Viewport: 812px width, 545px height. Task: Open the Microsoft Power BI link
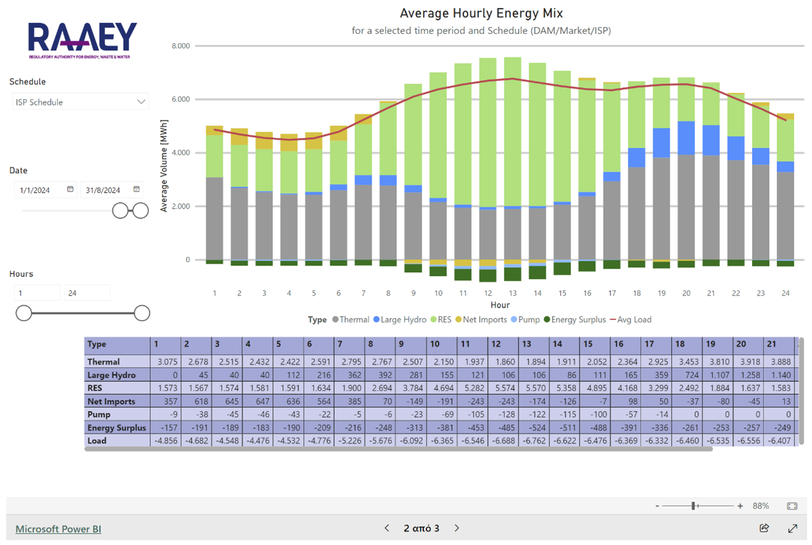[58, 529]
